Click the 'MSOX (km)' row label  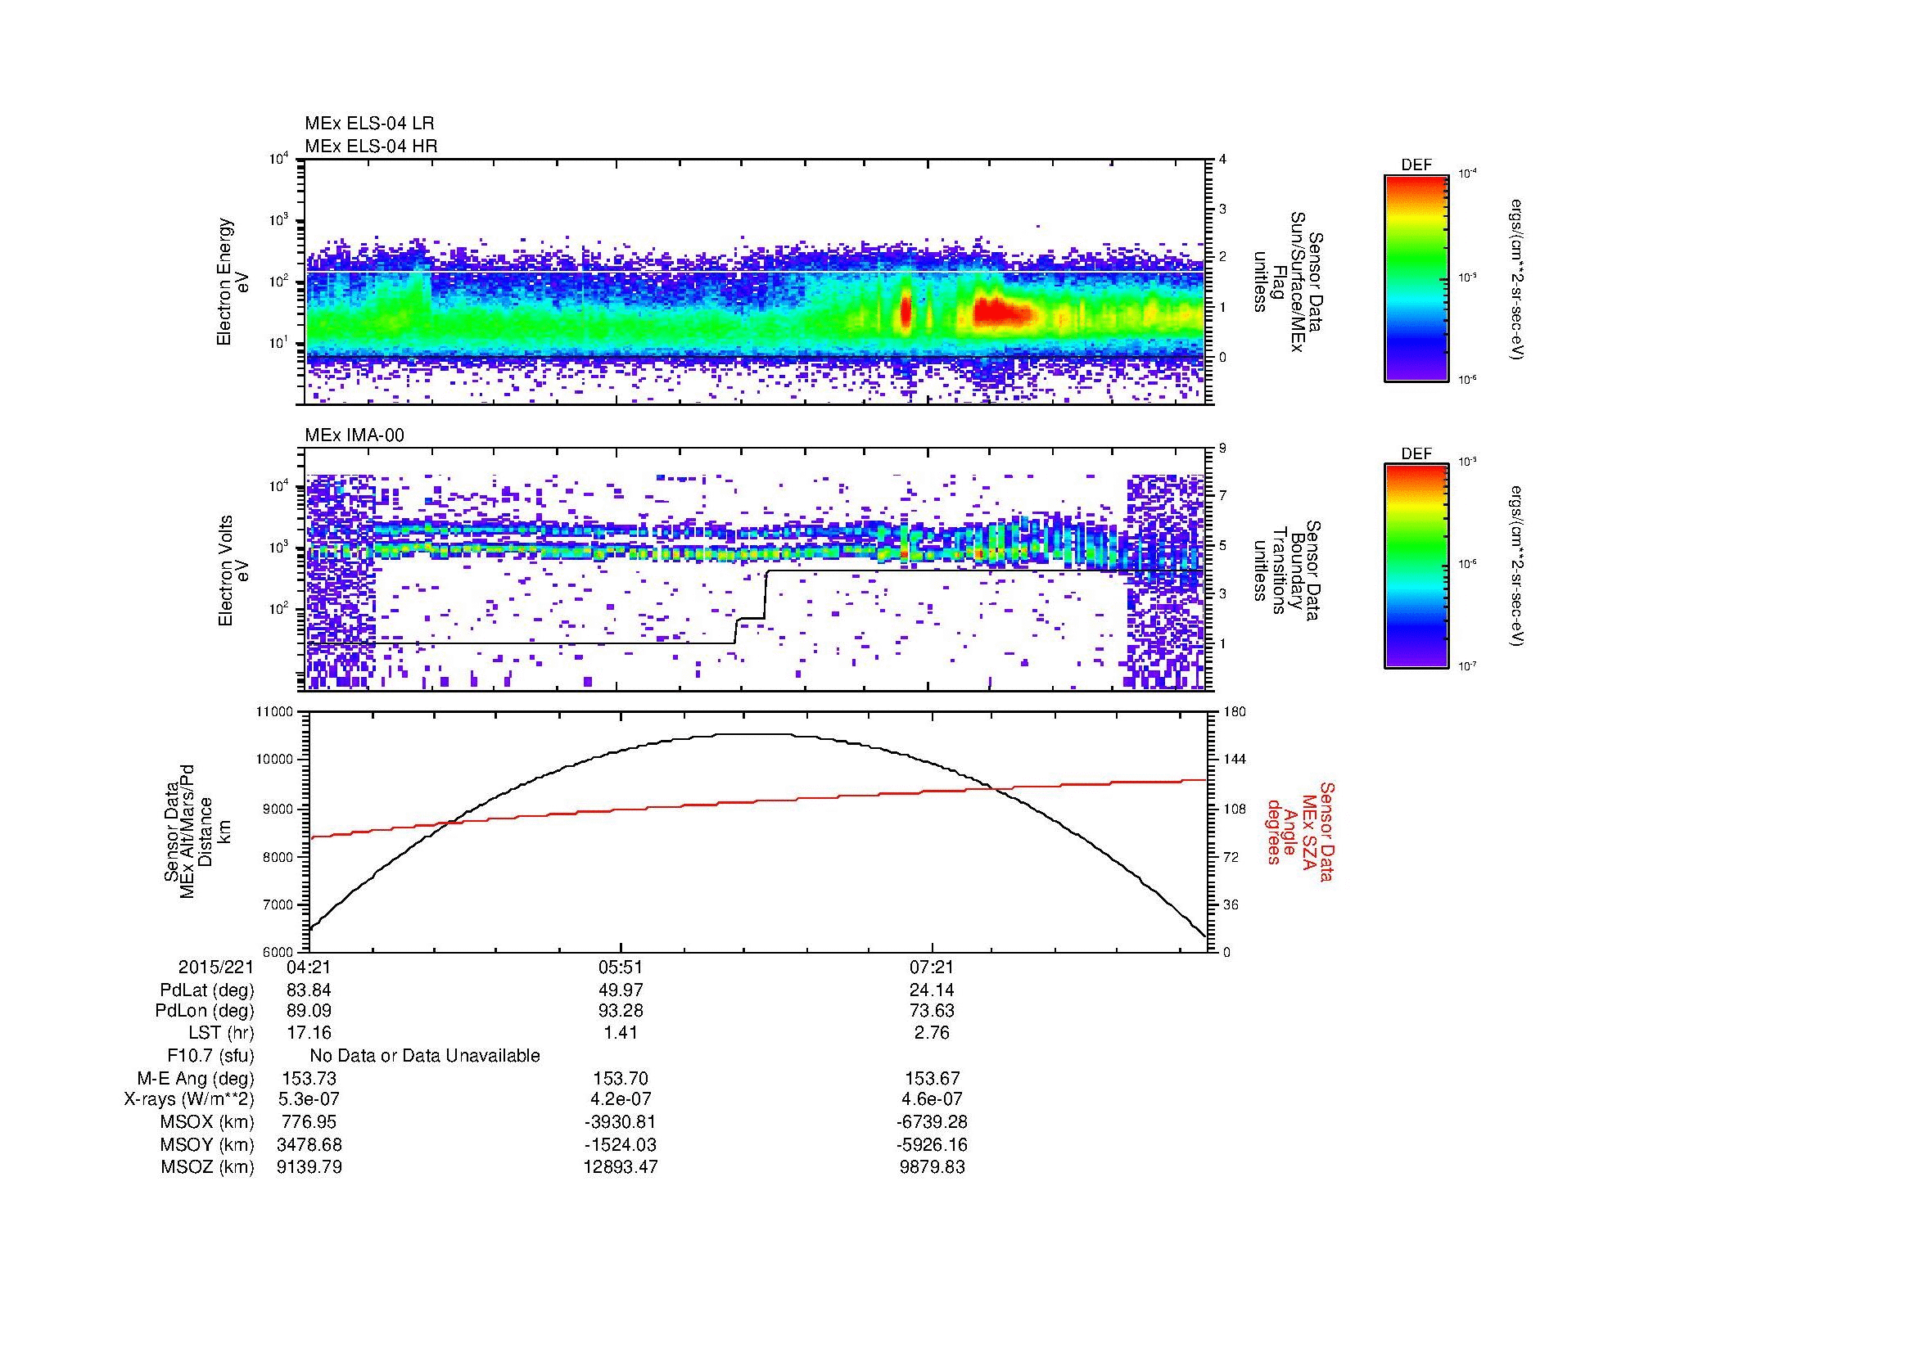pyautogui.click(x=207, y=1122)
